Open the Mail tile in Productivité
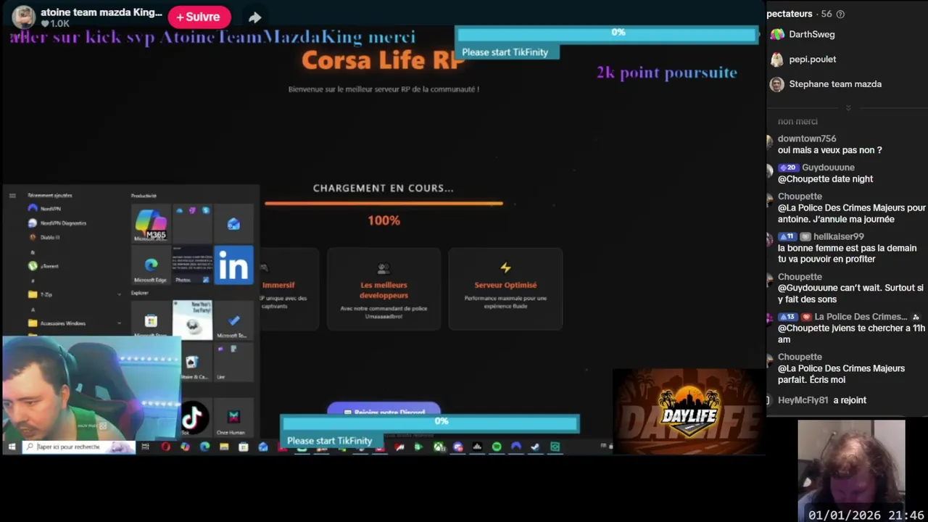Image resolution: width=928 pixels, height=522 pixels. point(233,224)
